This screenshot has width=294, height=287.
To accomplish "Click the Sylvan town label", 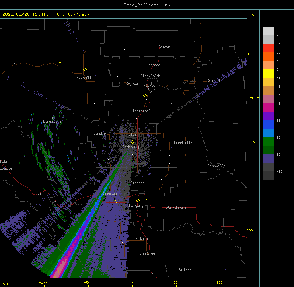I will [133, 84].
